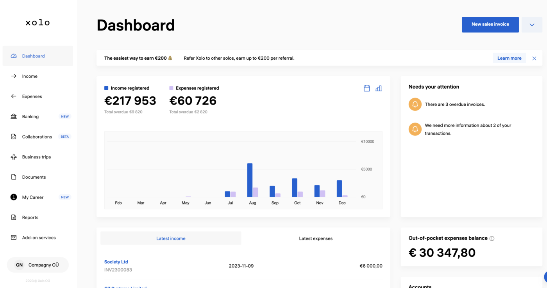Switch to Latest expenses tab
Viewport: 547px width, 288px height.
pos(316,238)
